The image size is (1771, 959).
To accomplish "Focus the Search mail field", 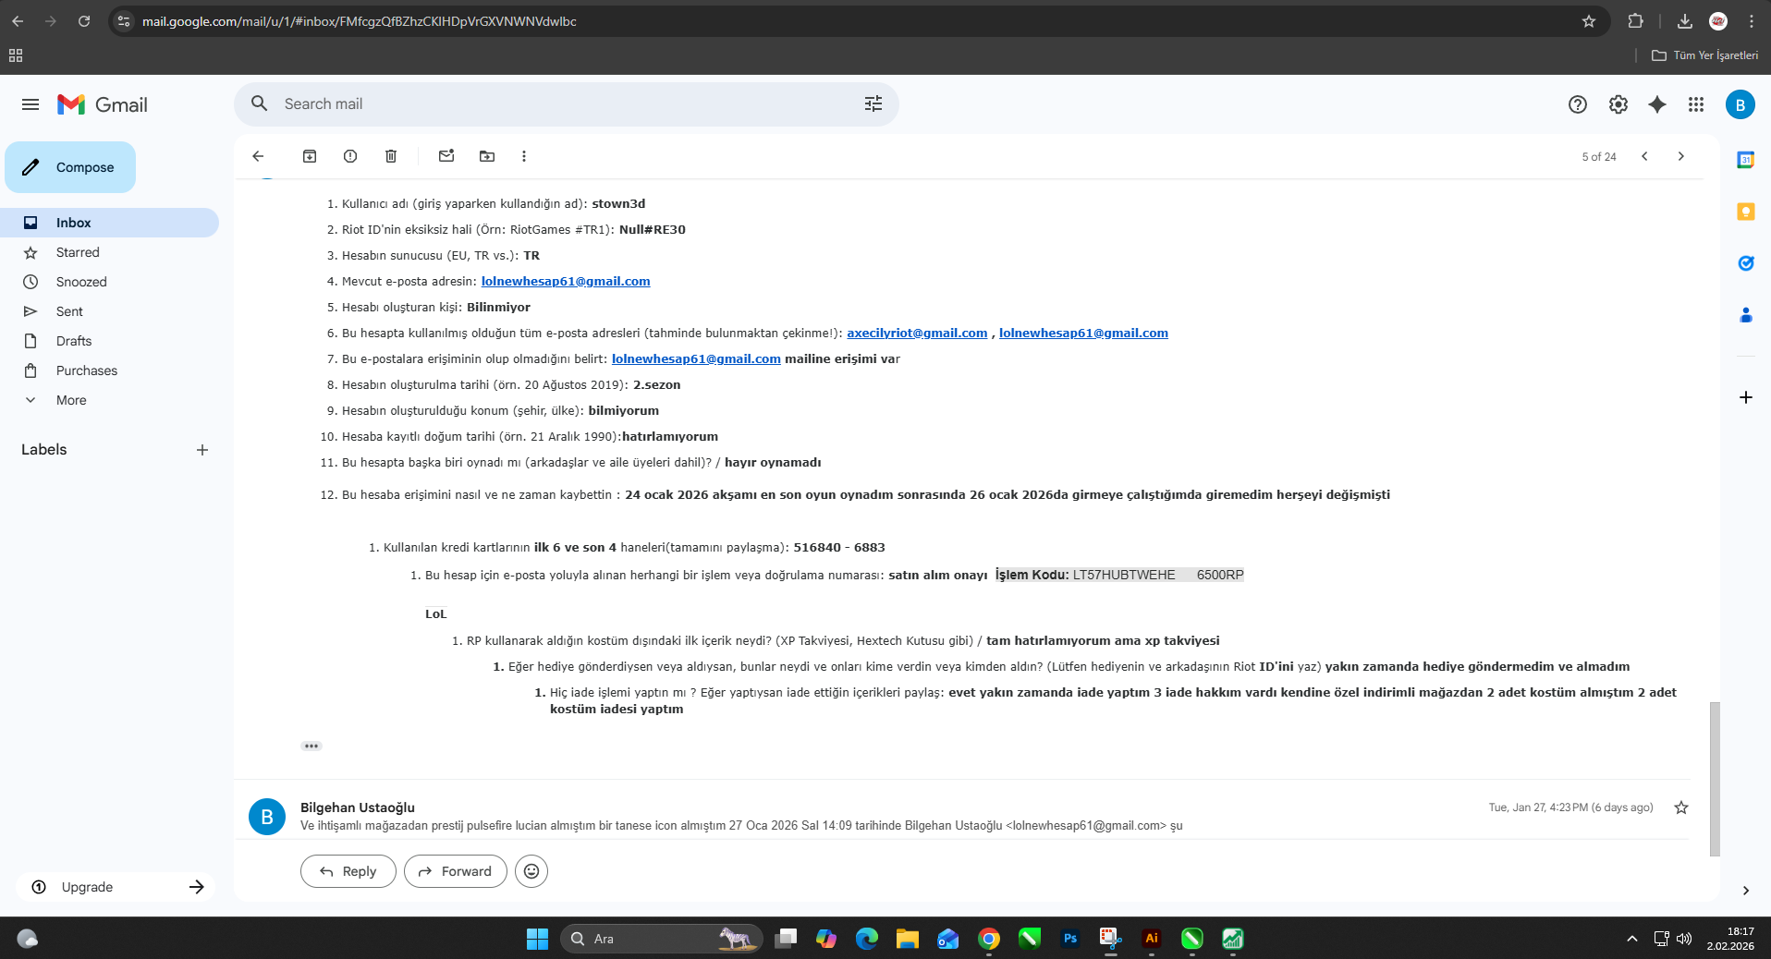I will pos(566,103).
